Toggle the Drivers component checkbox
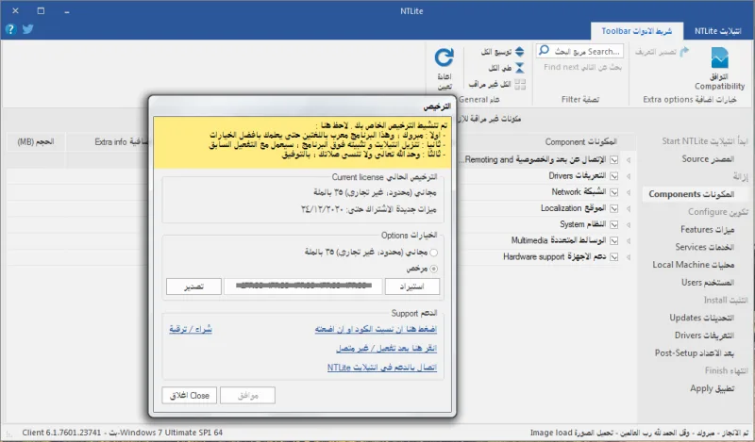 tap(614, 176)
